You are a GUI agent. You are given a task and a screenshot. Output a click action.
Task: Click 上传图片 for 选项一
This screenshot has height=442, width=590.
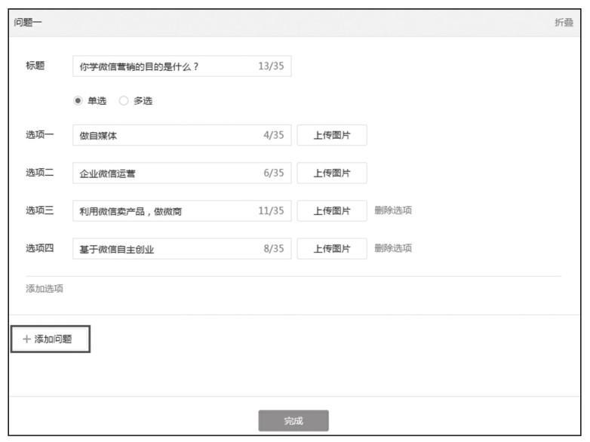332,135
